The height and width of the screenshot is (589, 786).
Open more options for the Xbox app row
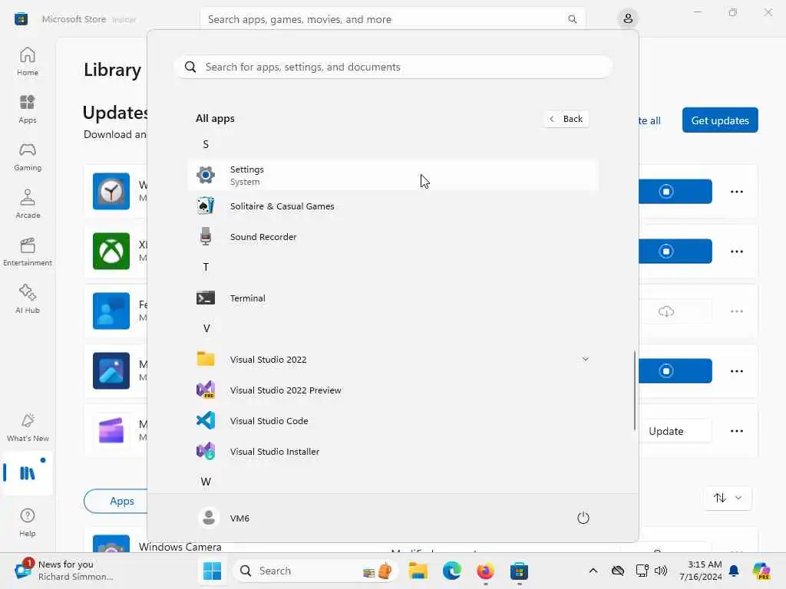point(736,251)
